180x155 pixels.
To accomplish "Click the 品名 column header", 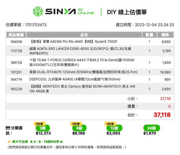I will tap(84, 35).
